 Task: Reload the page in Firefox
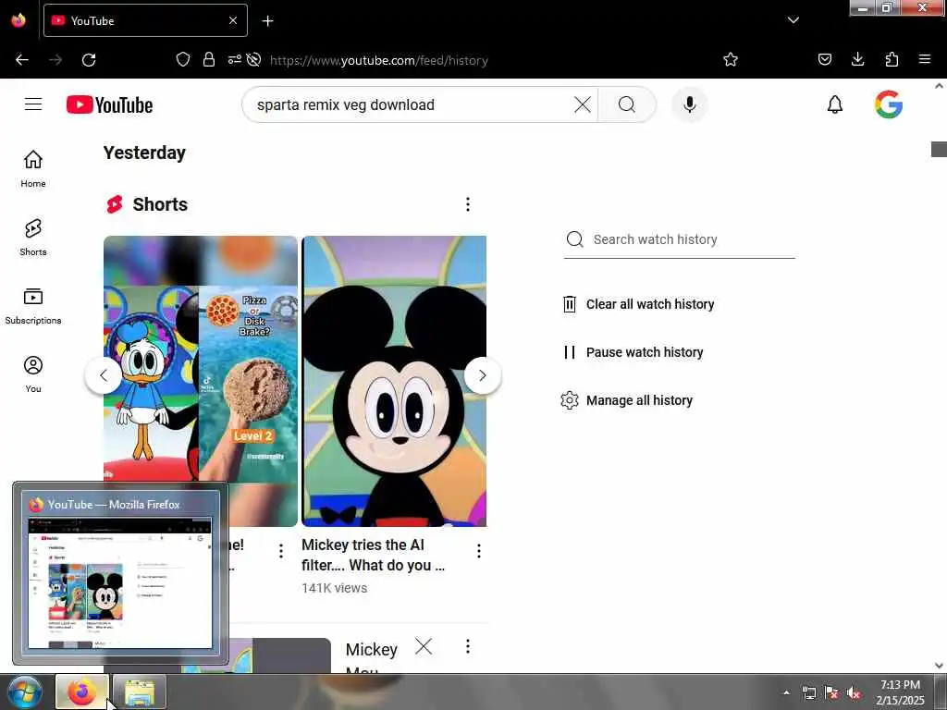point(89,60)
